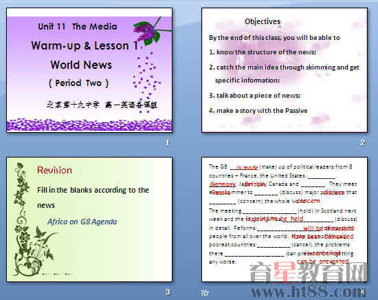Select the G8 fill-in-the-blanks slide
This screenshot has height=300, width=378.
tap(285, 219)
